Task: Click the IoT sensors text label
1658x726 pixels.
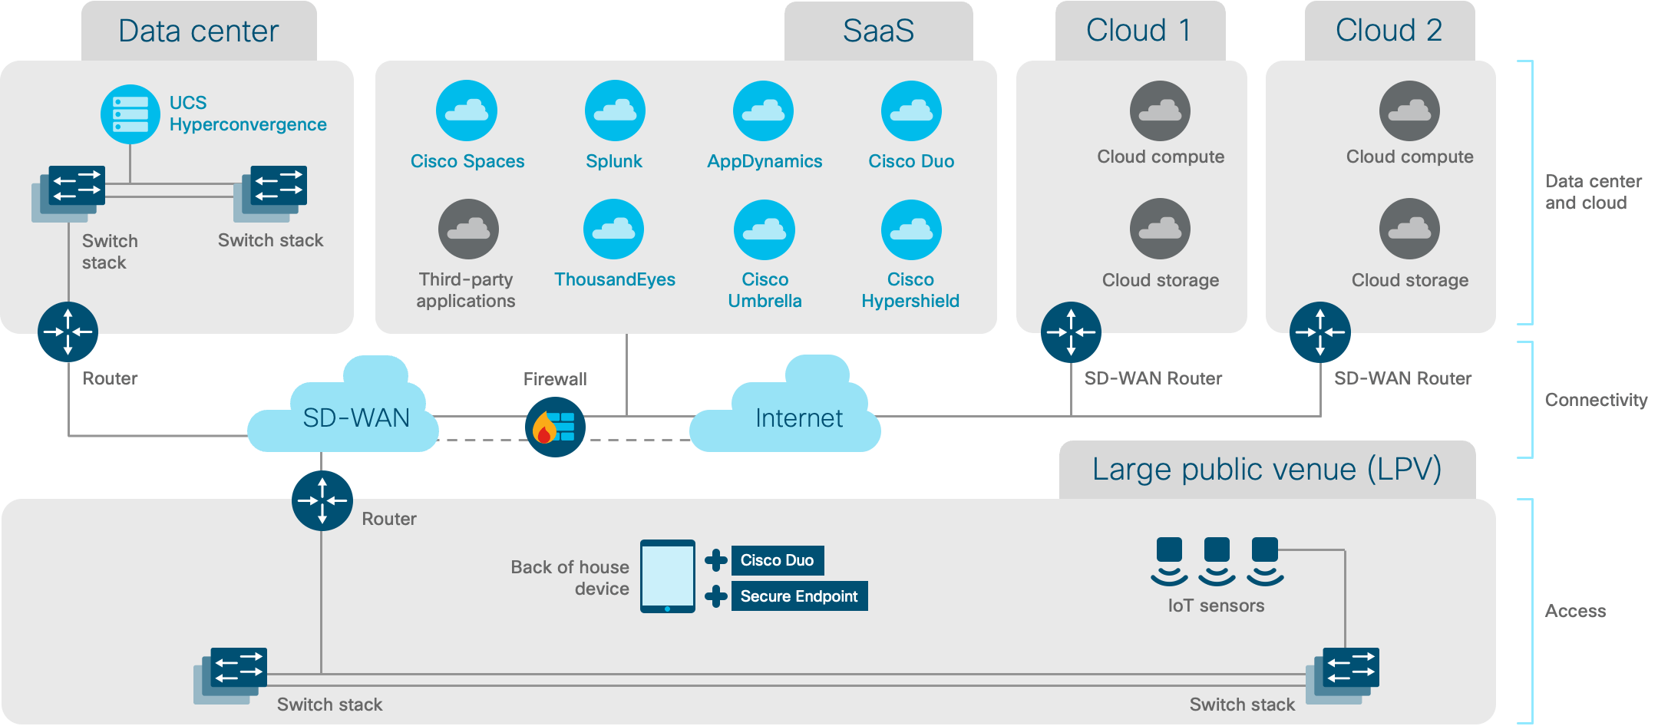Action: (1216, 606)
